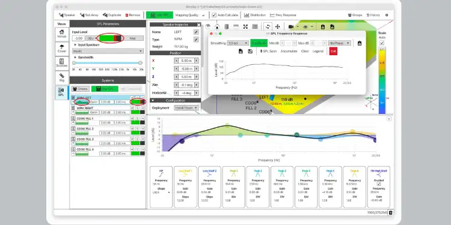Click the green Calc SPL button

click(159, 15)
